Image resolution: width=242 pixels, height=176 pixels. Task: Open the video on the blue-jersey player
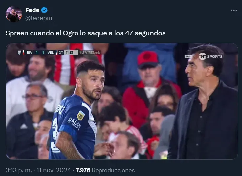tap(77, 110)
